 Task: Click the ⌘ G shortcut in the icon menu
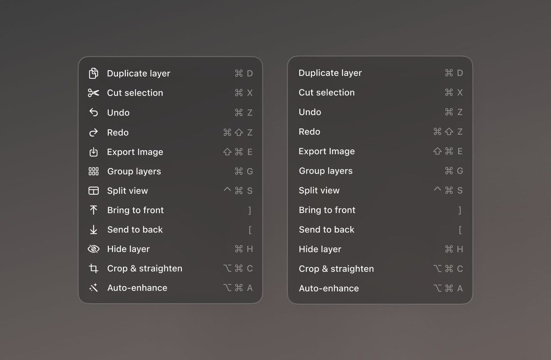pyautogui.click(x=243, y=172)
